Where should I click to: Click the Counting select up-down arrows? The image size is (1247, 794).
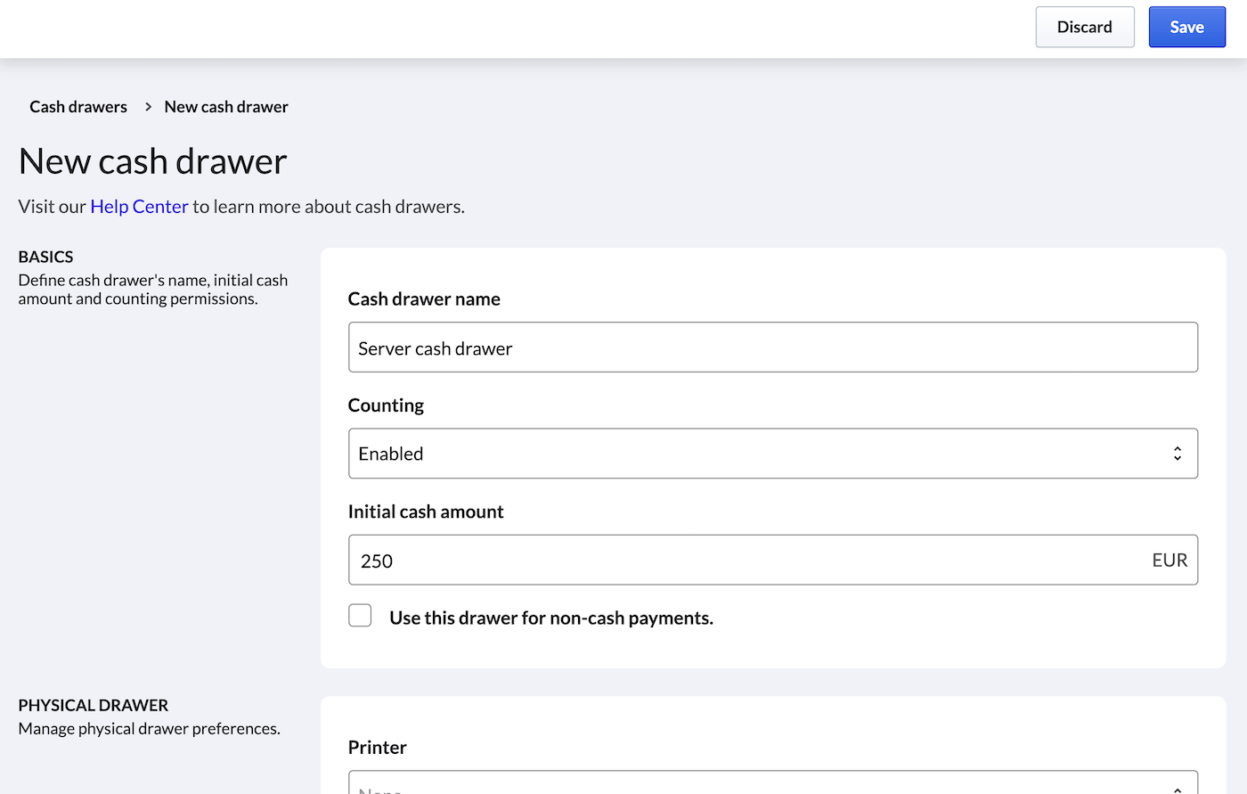tap(1177, 454)
